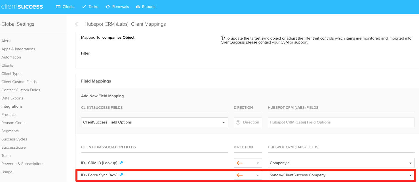Open Alerts in Global Settings

(6, 41)
